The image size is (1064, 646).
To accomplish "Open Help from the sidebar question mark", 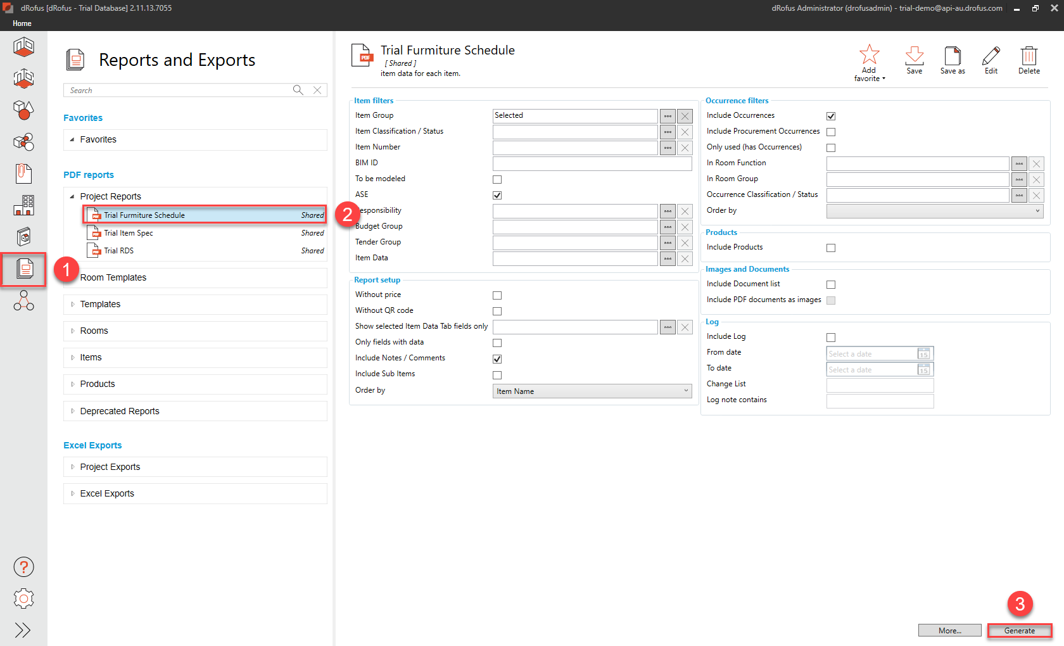I will (23, 567).
